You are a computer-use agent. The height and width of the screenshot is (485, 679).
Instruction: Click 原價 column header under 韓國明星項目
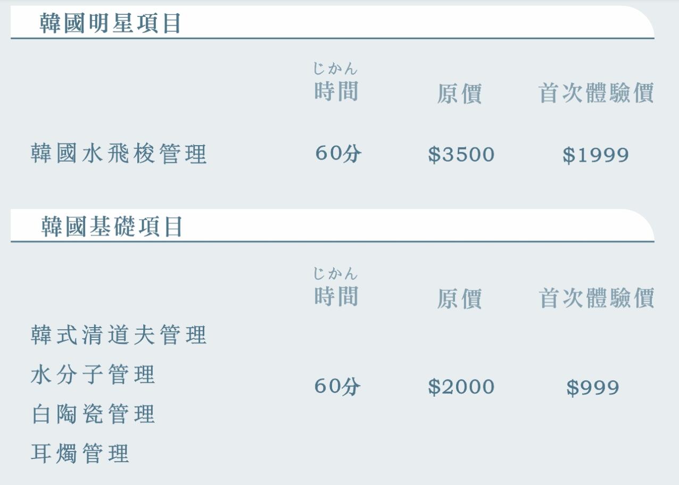coord(459,94)
